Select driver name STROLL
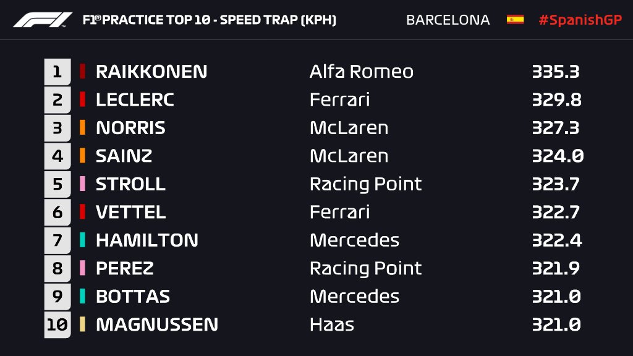 pyautogui.click(x=130, y=184)
